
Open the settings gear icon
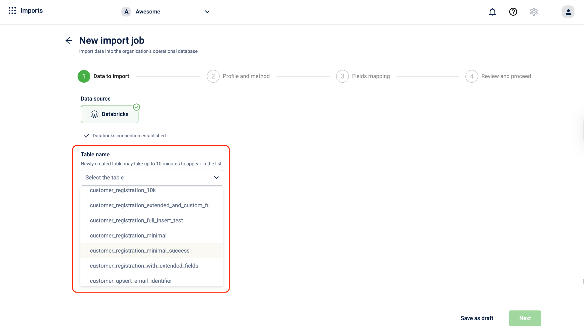pos(534,12)
